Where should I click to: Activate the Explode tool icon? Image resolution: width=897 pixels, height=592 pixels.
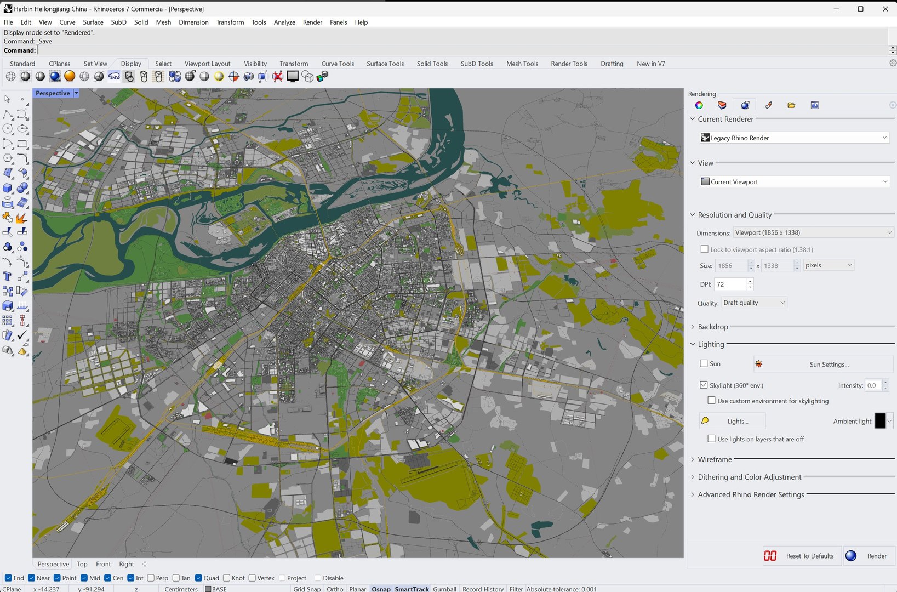(22, 218)
